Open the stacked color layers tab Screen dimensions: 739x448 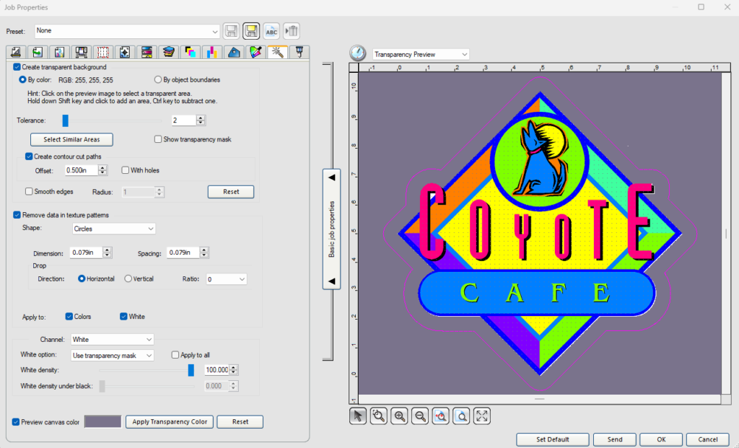click(x=168, y=52)
